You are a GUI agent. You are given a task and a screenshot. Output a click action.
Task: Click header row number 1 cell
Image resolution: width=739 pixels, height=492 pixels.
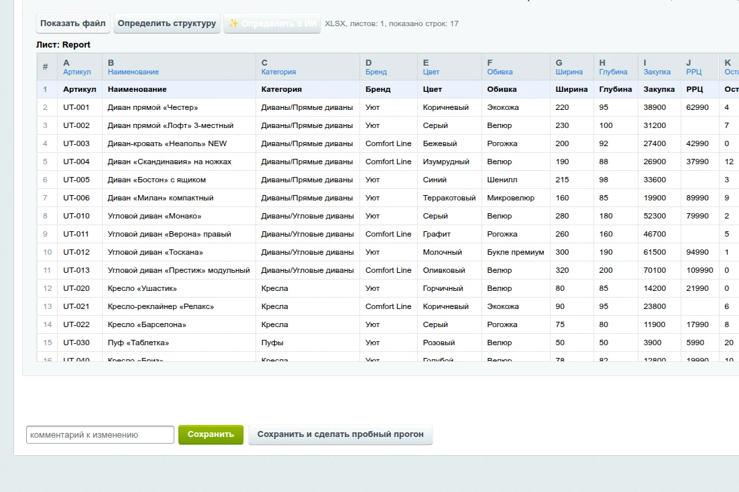coord(45,90)
